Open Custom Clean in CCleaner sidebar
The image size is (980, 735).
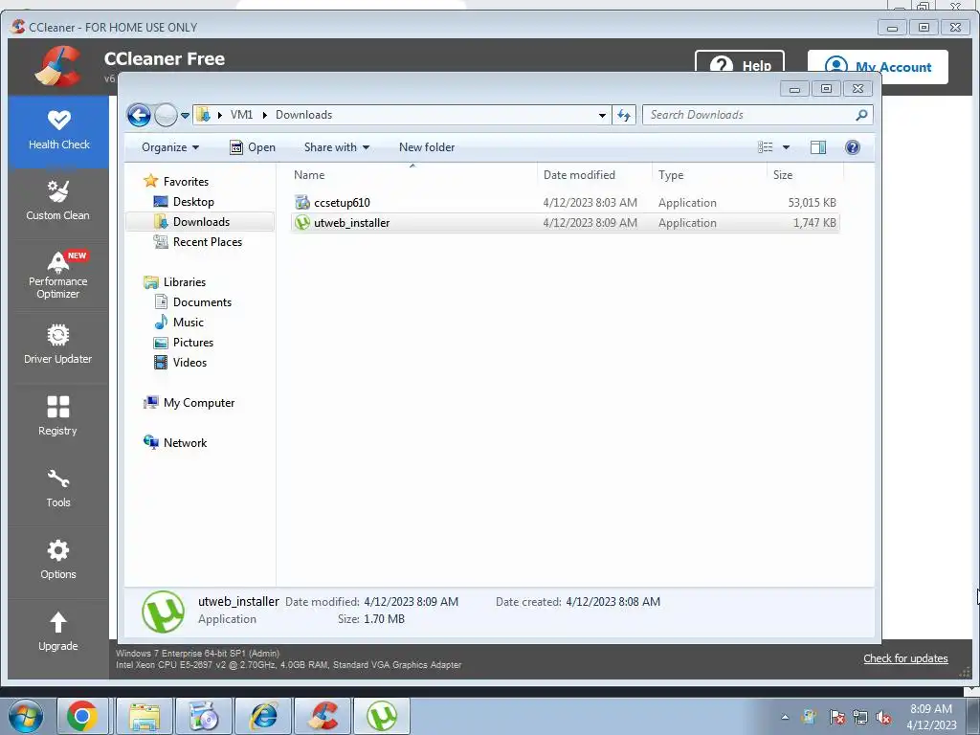[58, 201]
